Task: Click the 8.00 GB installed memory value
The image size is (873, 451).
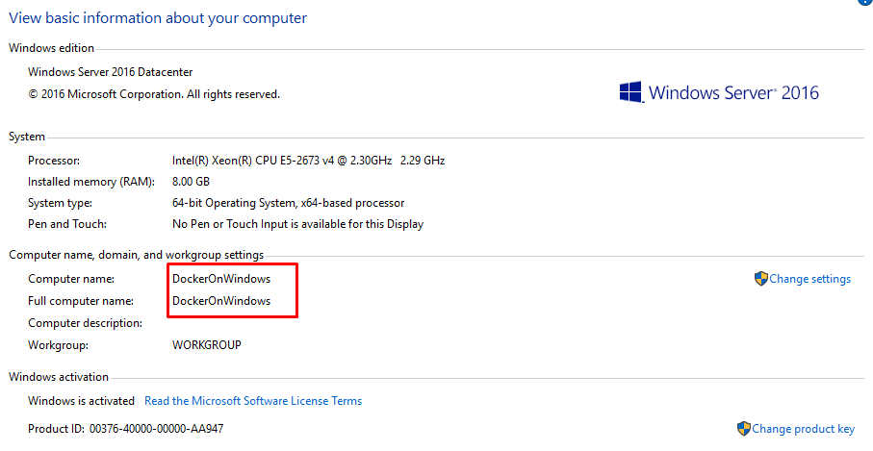Action: tap(191, 182)
